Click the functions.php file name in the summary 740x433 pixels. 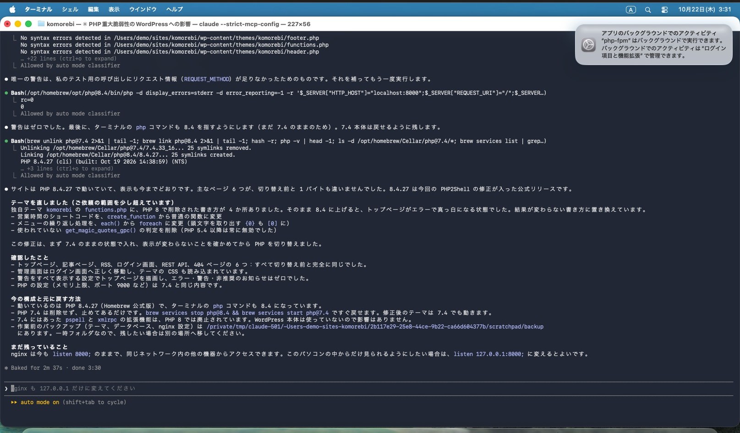tap(105, 210)
